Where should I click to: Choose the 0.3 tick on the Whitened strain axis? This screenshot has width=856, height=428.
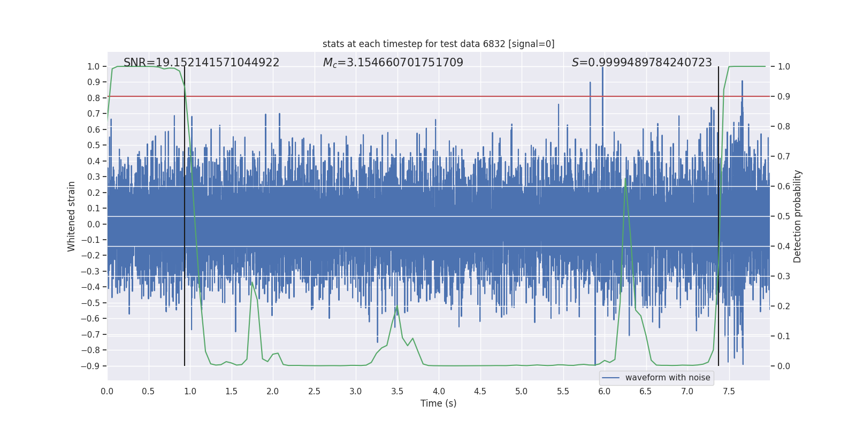[x=94, y=177]
